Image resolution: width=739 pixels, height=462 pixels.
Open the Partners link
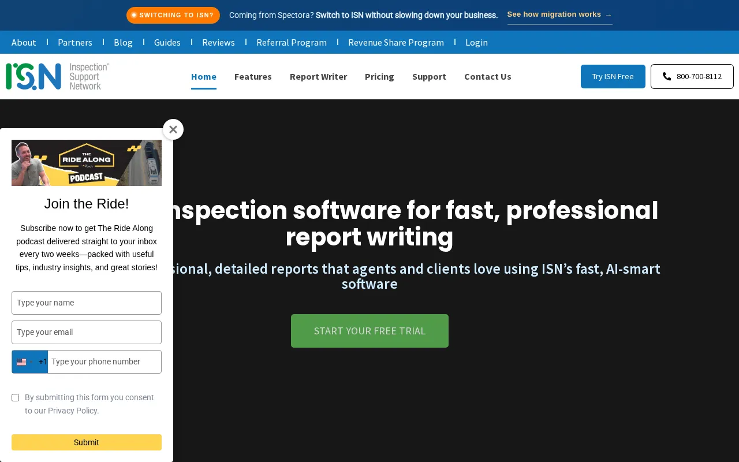[75, 42]
